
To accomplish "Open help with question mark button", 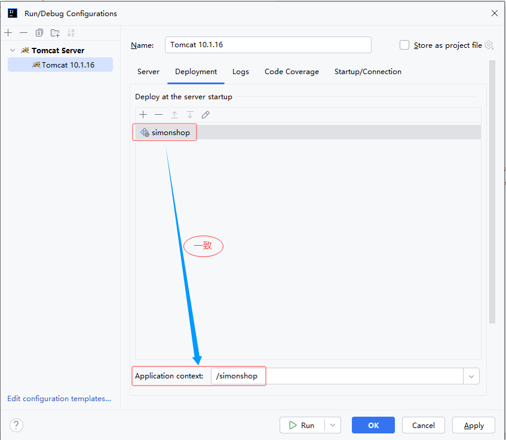I will [x=16, y=425].
